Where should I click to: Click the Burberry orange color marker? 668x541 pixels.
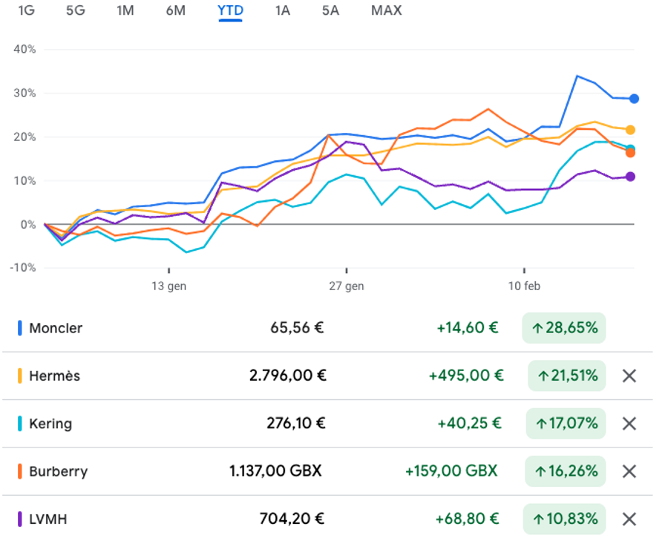(19, 471)
